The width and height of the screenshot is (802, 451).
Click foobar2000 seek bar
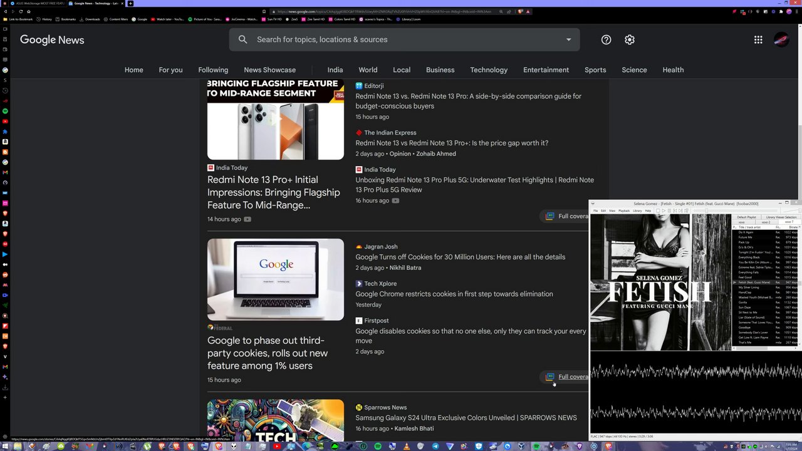tap(735, 210)
